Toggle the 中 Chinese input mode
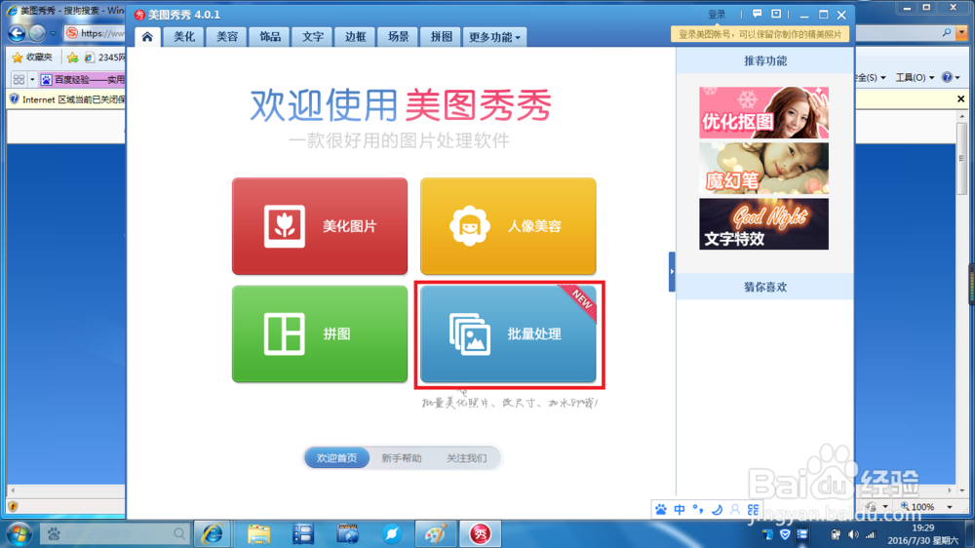This screenshot has width=975, height=548. pyautogui.click(x=680, y=509)
